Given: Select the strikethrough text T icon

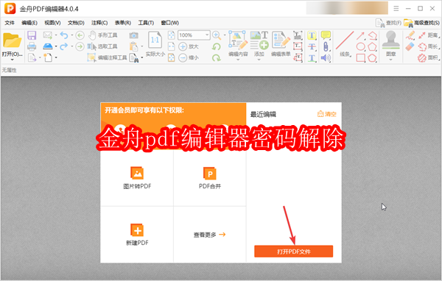Looking at the screenshot, I should [x=312, y=46].
